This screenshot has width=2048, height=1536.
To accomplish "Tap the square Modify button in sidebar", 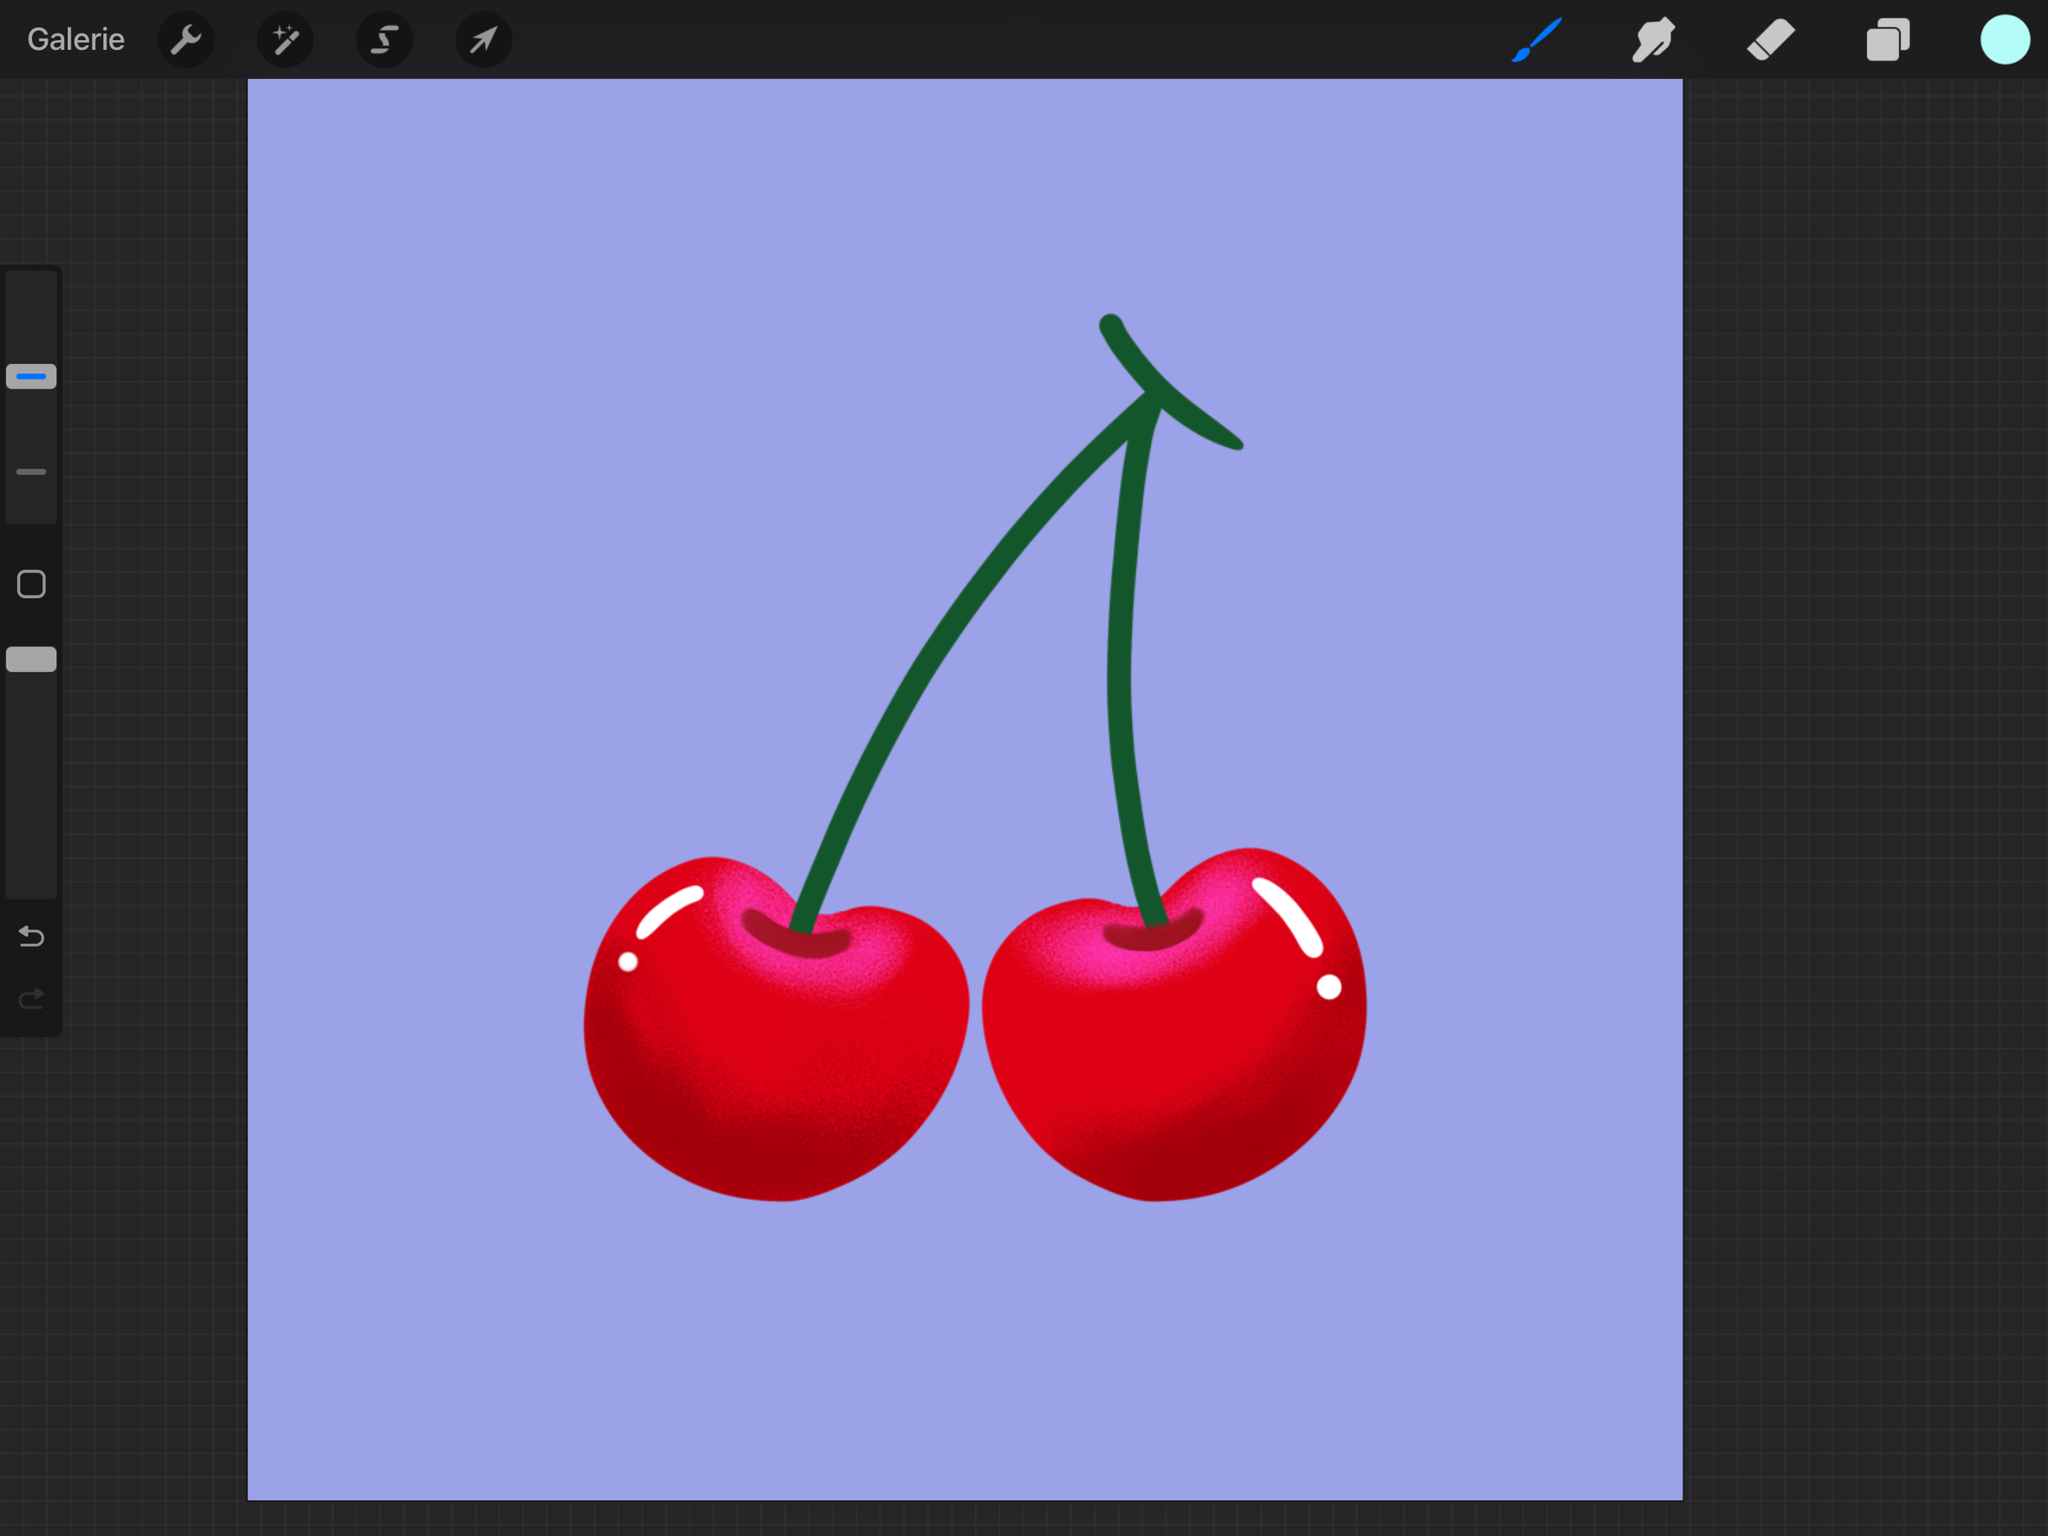I will click(x=31, y=584).
